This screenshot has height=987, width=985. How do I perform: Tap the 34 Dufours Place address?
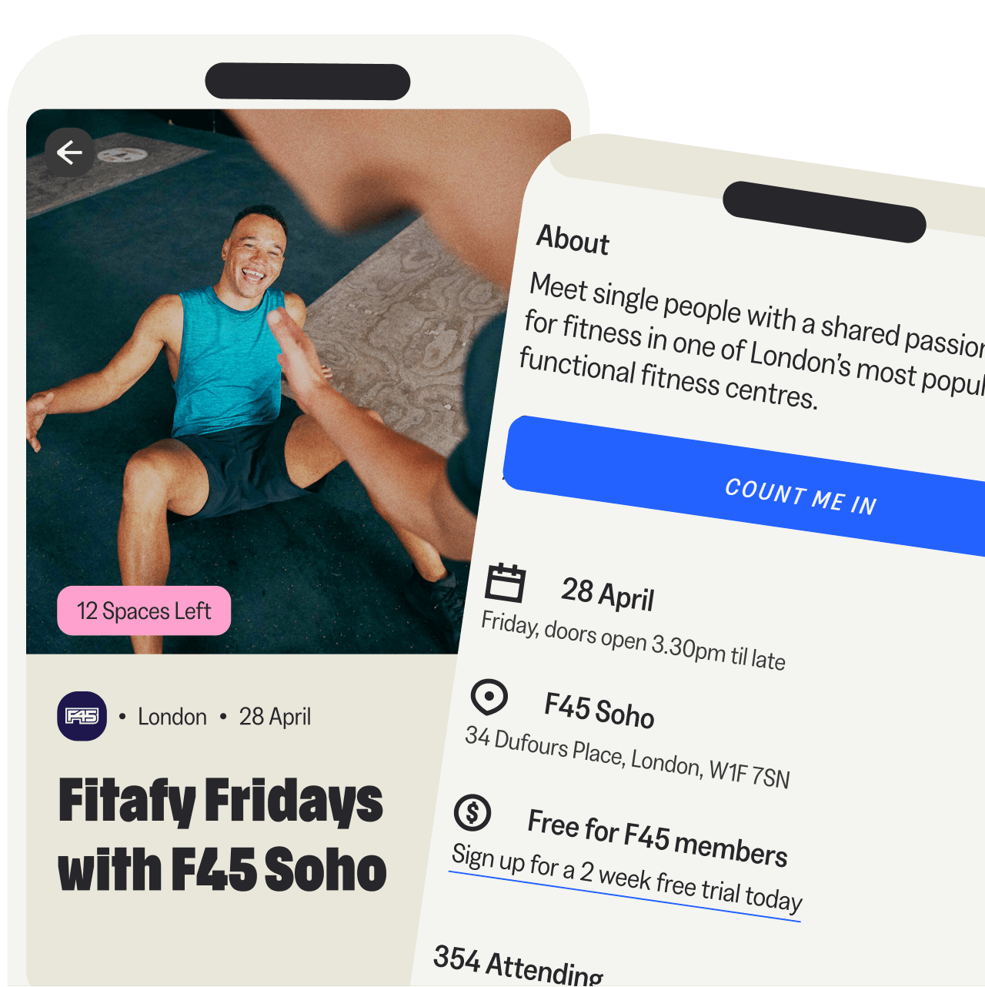(x=627, y=758)
